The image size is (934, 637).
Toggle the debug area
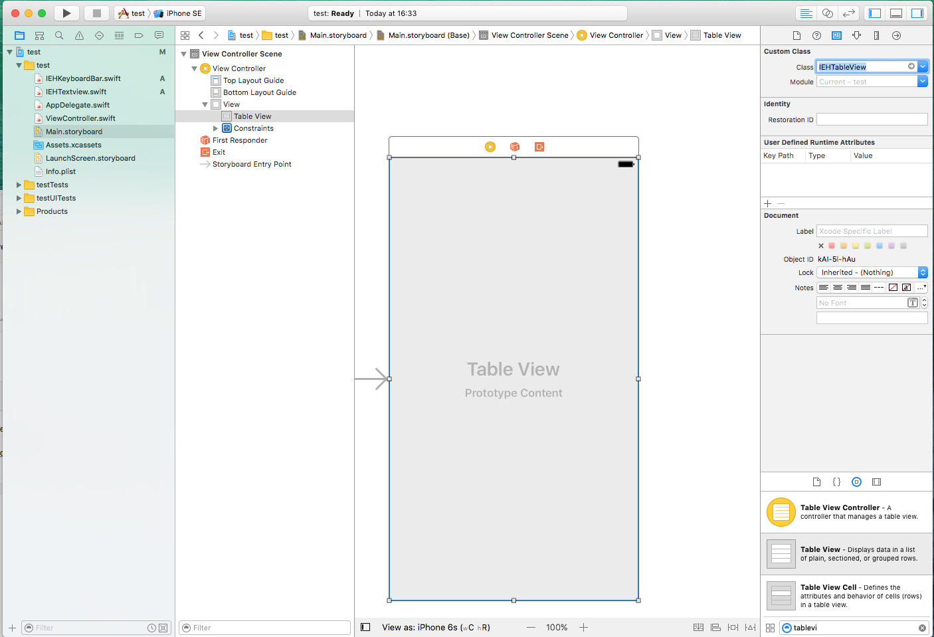tap(896, 13)
